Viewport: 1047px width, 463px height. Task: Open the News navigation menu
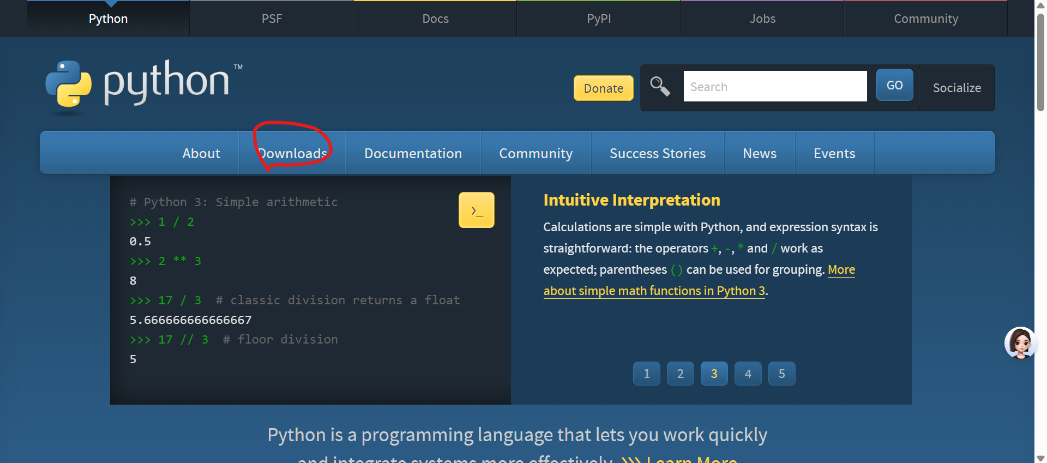[x=760, y=153]
